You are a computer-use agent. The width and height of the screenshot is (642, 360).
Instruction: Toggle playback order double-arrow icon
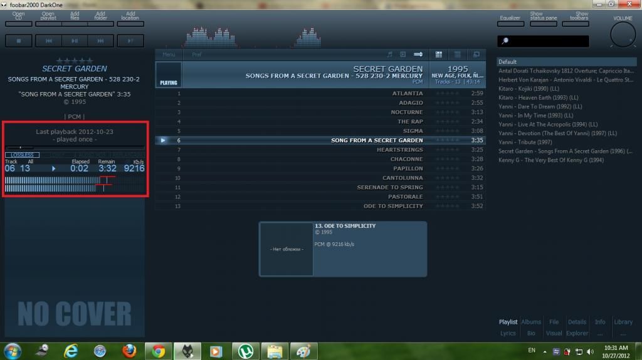pos(418,54)
